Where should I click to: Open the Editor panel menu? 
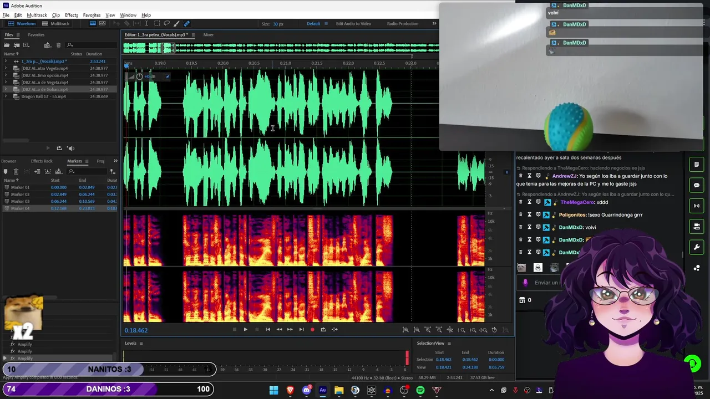tap(192, 35)
